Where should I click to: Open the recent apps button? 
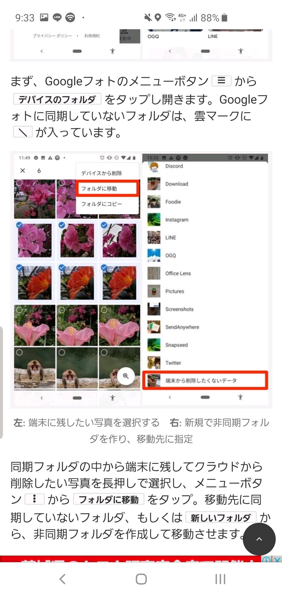tap(220, 579)
